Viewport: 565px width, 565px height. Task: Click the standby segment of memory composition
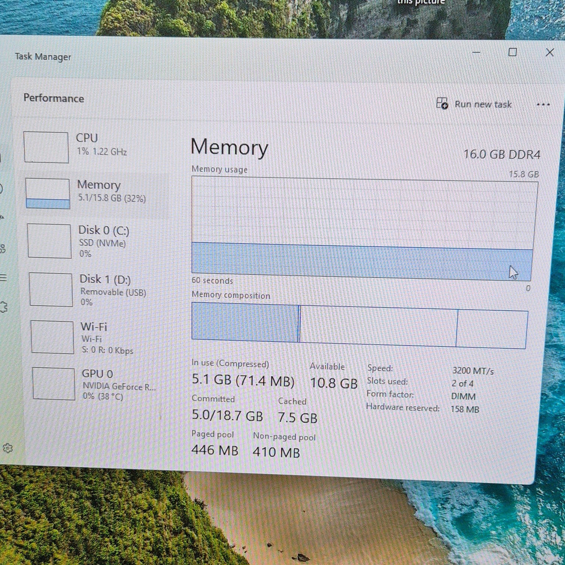click(x=379, y=326)
